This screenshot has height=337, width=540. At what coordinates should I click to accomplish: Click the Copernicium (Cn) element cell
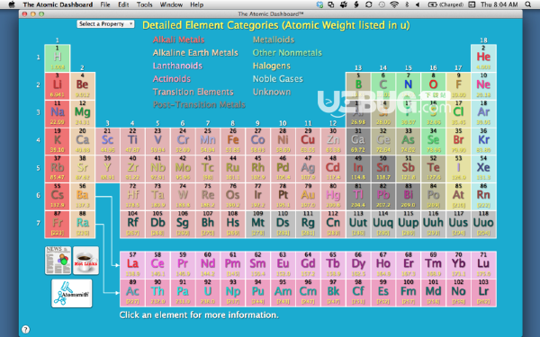[x=333, y=224]
